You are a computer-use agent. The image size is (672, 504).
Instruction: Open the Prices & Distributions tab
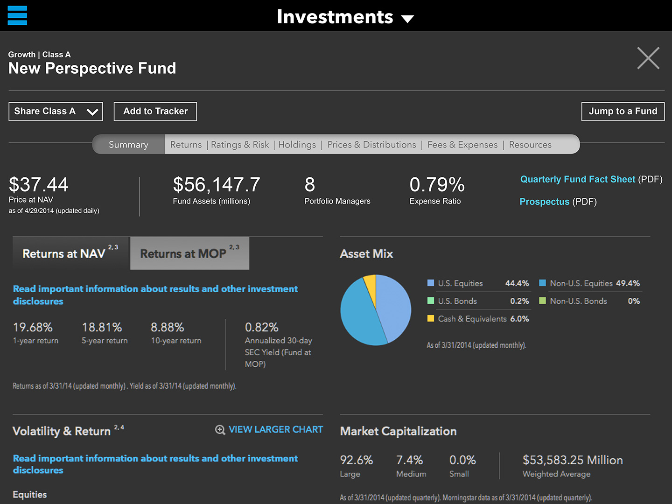click(371, 145)
